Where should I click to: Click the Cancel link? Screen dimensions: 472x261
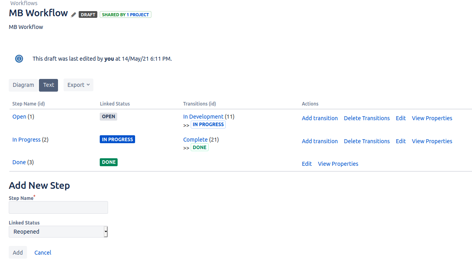(43, 253)
